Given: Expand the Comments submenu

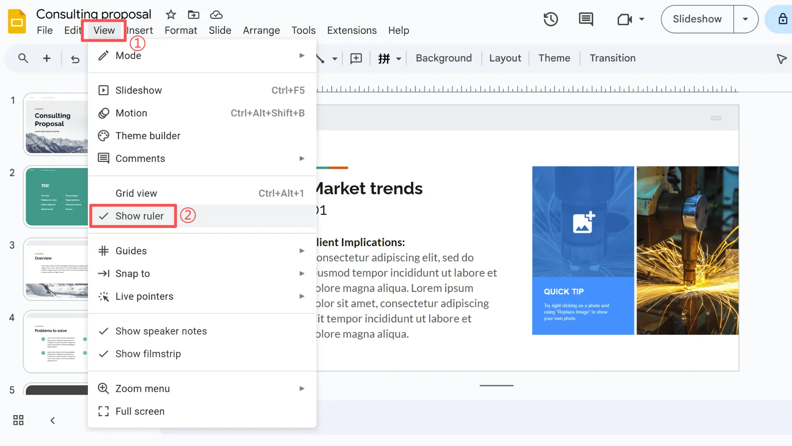Looking at the screenshot, I should point(202,158).
